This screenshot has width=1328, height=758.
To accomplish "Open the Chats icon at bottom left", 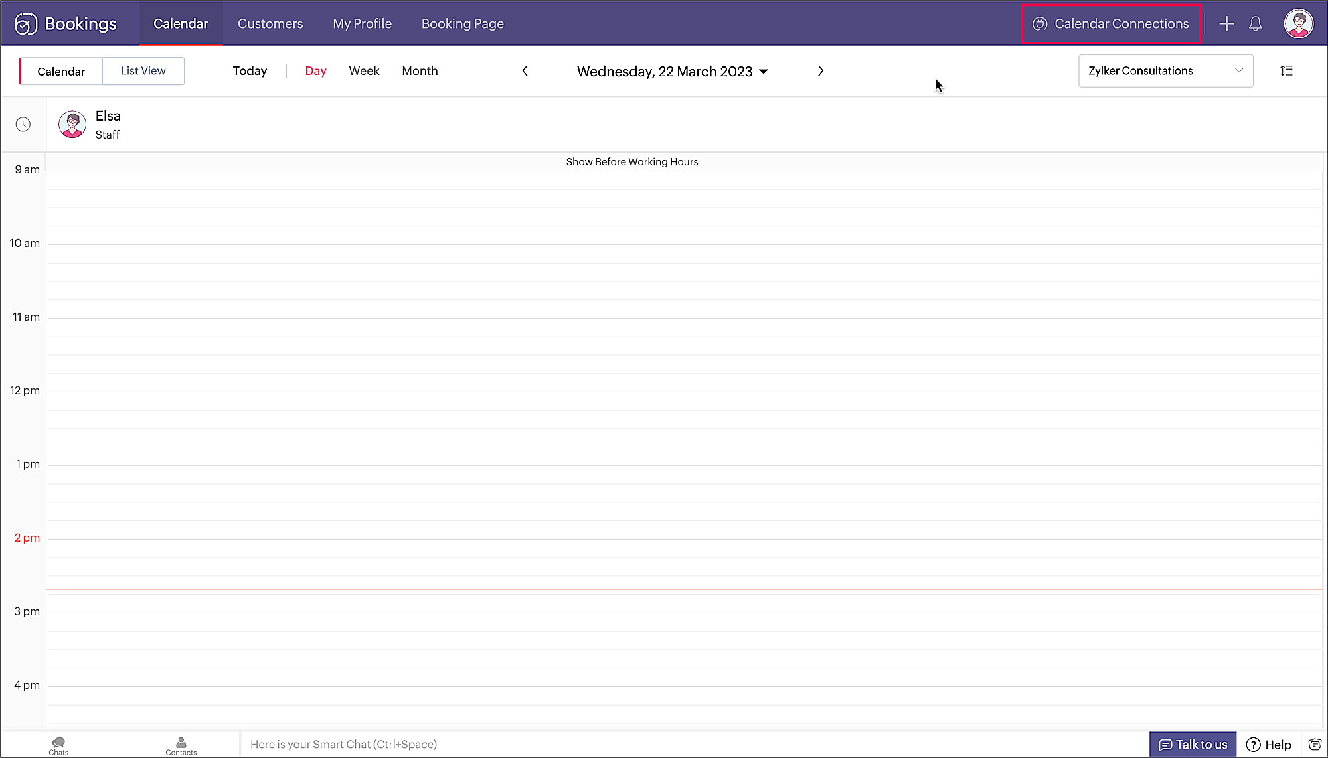I will pyautogui.click(x=58, y=745).
